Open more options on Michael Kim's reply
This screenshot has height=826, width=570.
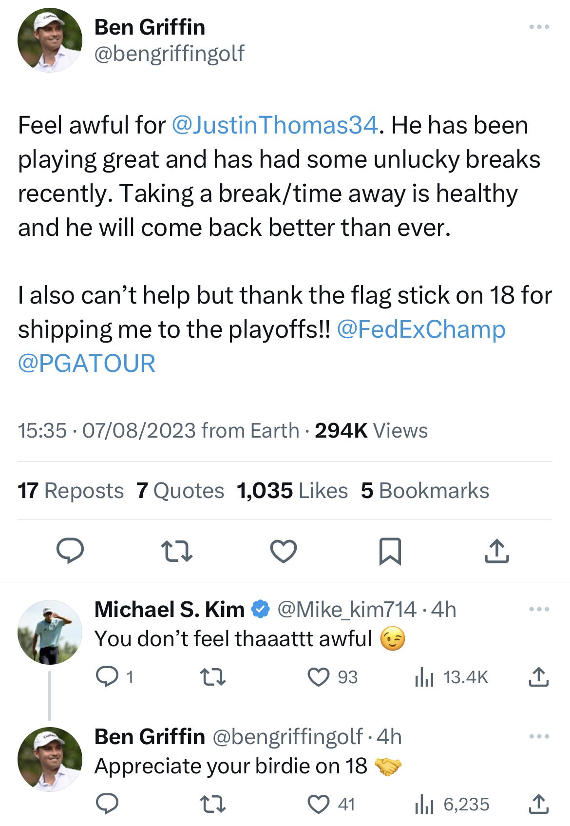coord(539,609)
